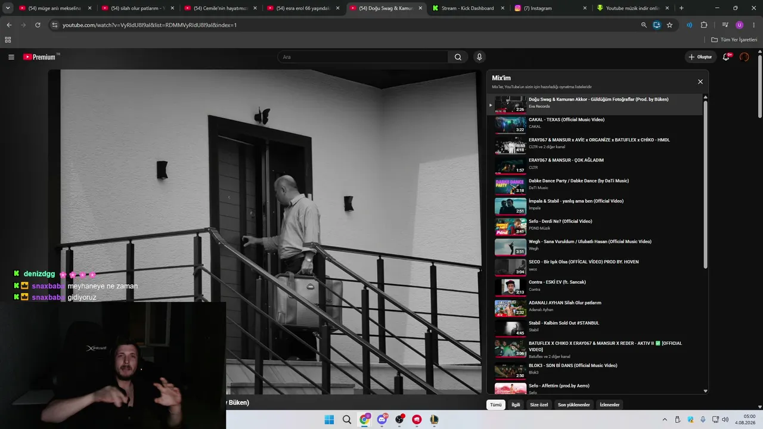Focus the YouTube 'Ara' search box

click(362, 57)
